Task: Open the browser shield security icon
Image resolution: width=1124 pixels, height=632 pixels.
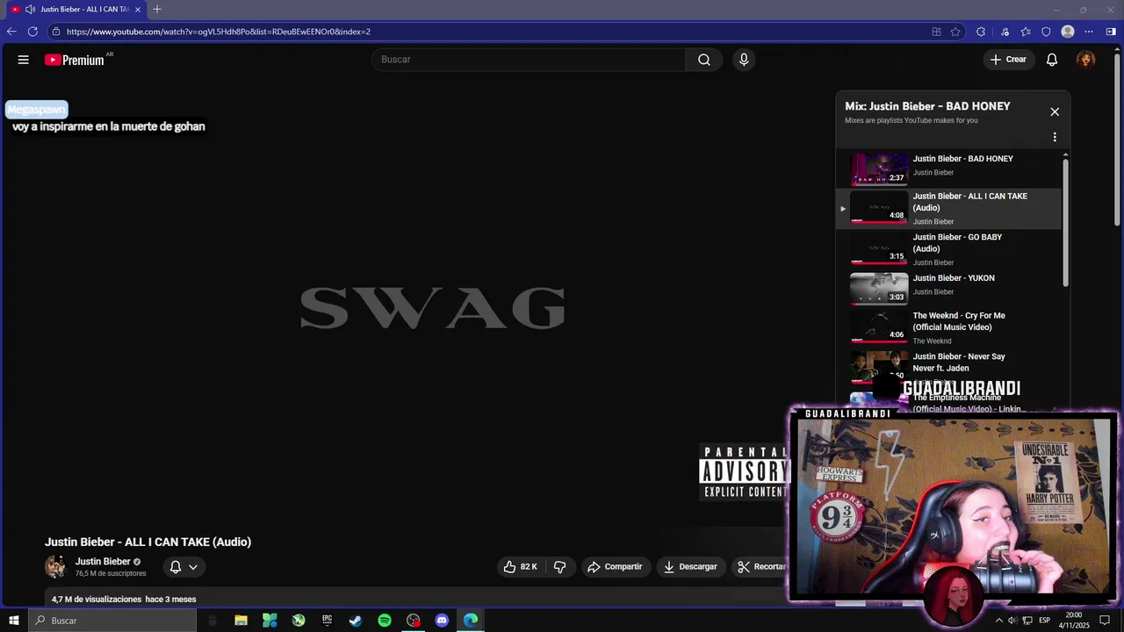Action: click(1046, 32)
